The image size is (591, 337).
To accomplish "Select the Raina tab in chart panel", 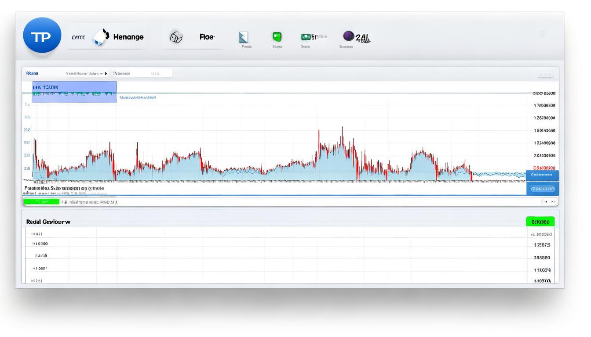I will [32, 73].
